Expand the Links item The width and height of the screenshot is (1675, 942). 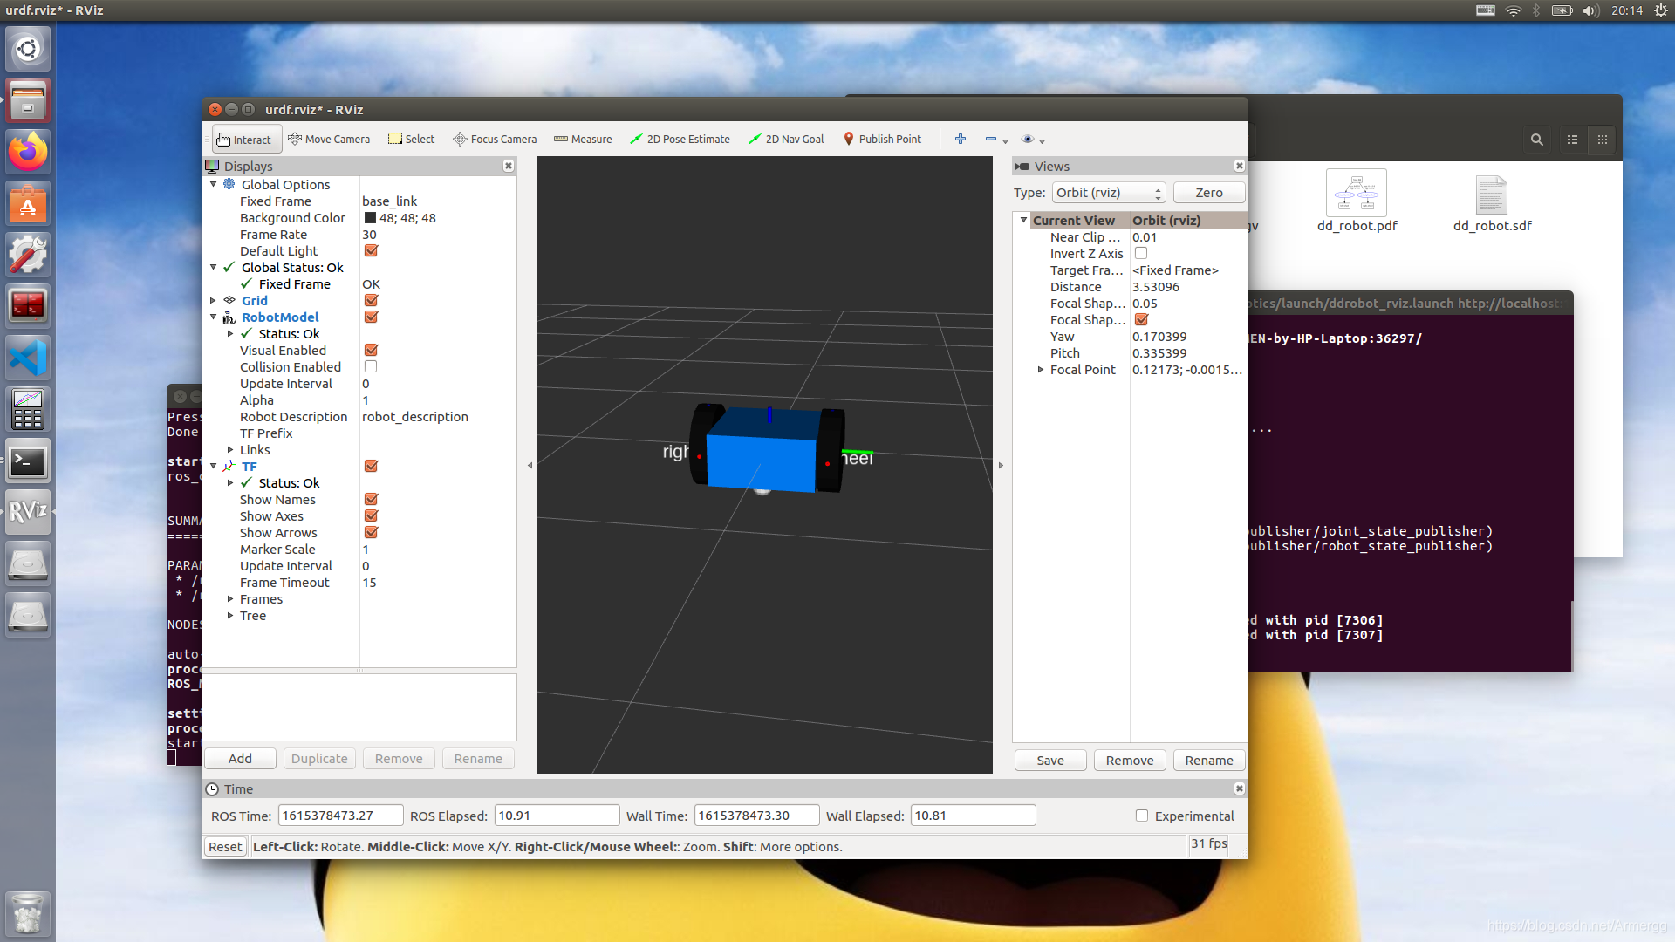230,450
